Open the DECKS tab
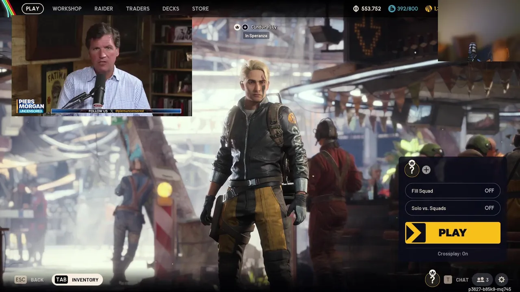This screenshot has height=292, width=520. coord(171,9)
